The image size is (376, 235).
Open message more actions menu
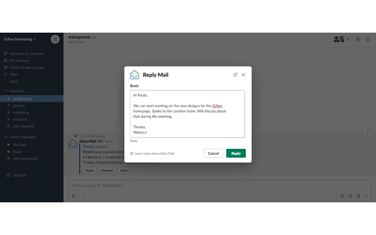[x=367, y=133]
